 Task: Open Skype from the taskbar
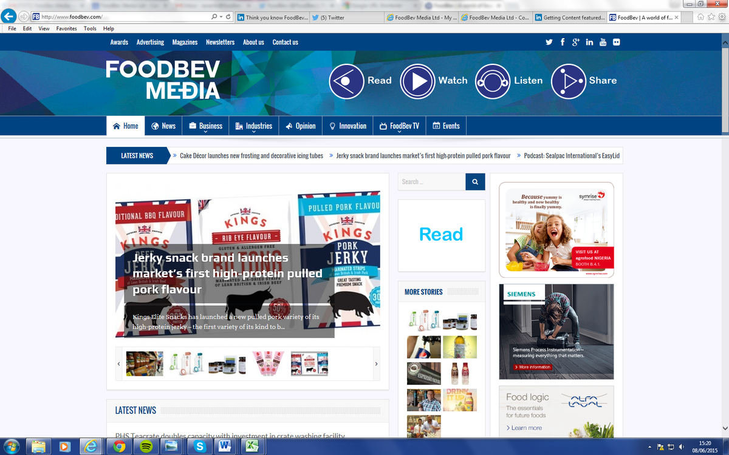pos(199,447)
